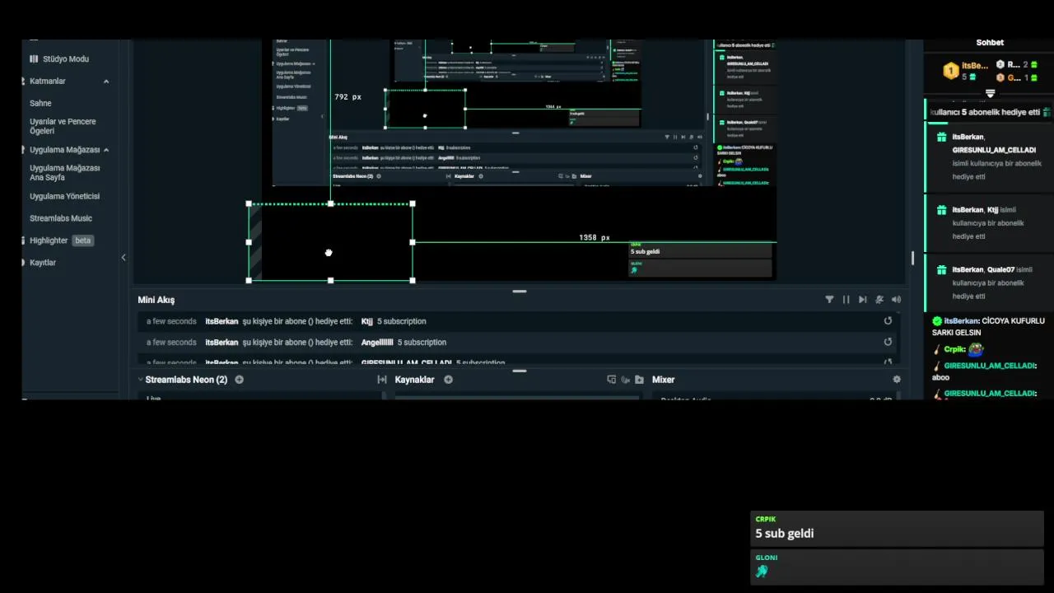1054x593 pixels.
Task: Open Mixer settings gear
Action: [x=897, y=380]
